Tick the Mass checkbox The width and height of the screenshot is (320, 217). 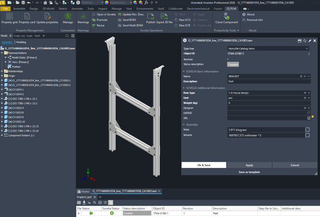tap(307, 130)
